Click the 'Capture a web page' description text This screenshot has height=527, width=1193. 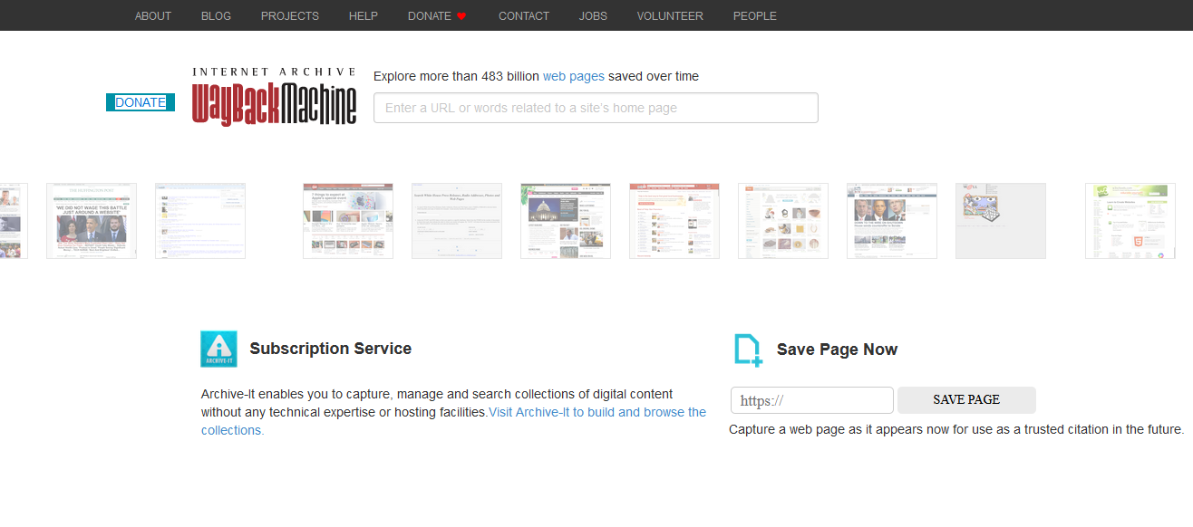pos(956,429)
